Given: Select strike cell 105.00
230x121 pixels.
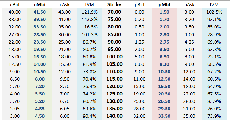Looking at the screenshot, I should coord(115,64).
